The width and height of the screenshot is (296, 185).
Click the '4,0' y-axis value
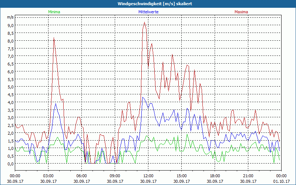tap(11, 102)
